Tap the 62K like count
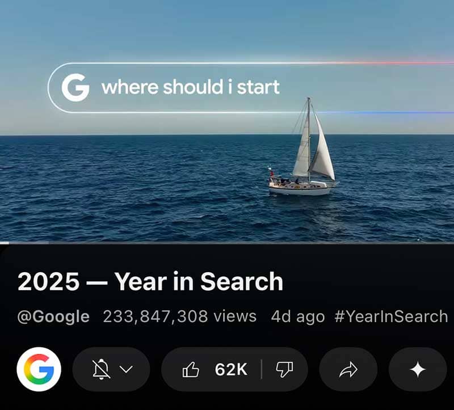The image size is (454, 410). click(231, 370)
